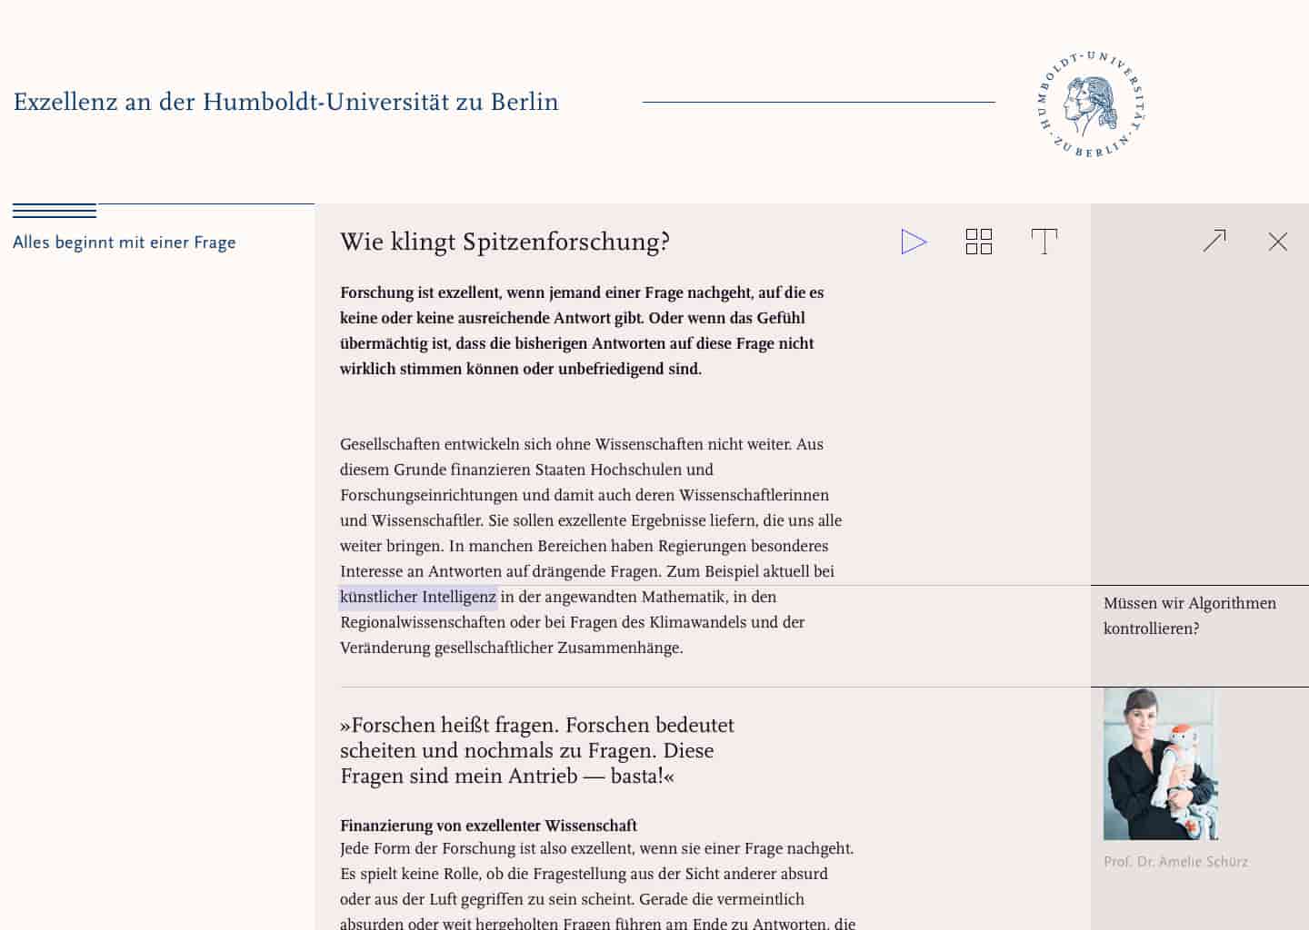Open the grid overview icon

[979, 242]
